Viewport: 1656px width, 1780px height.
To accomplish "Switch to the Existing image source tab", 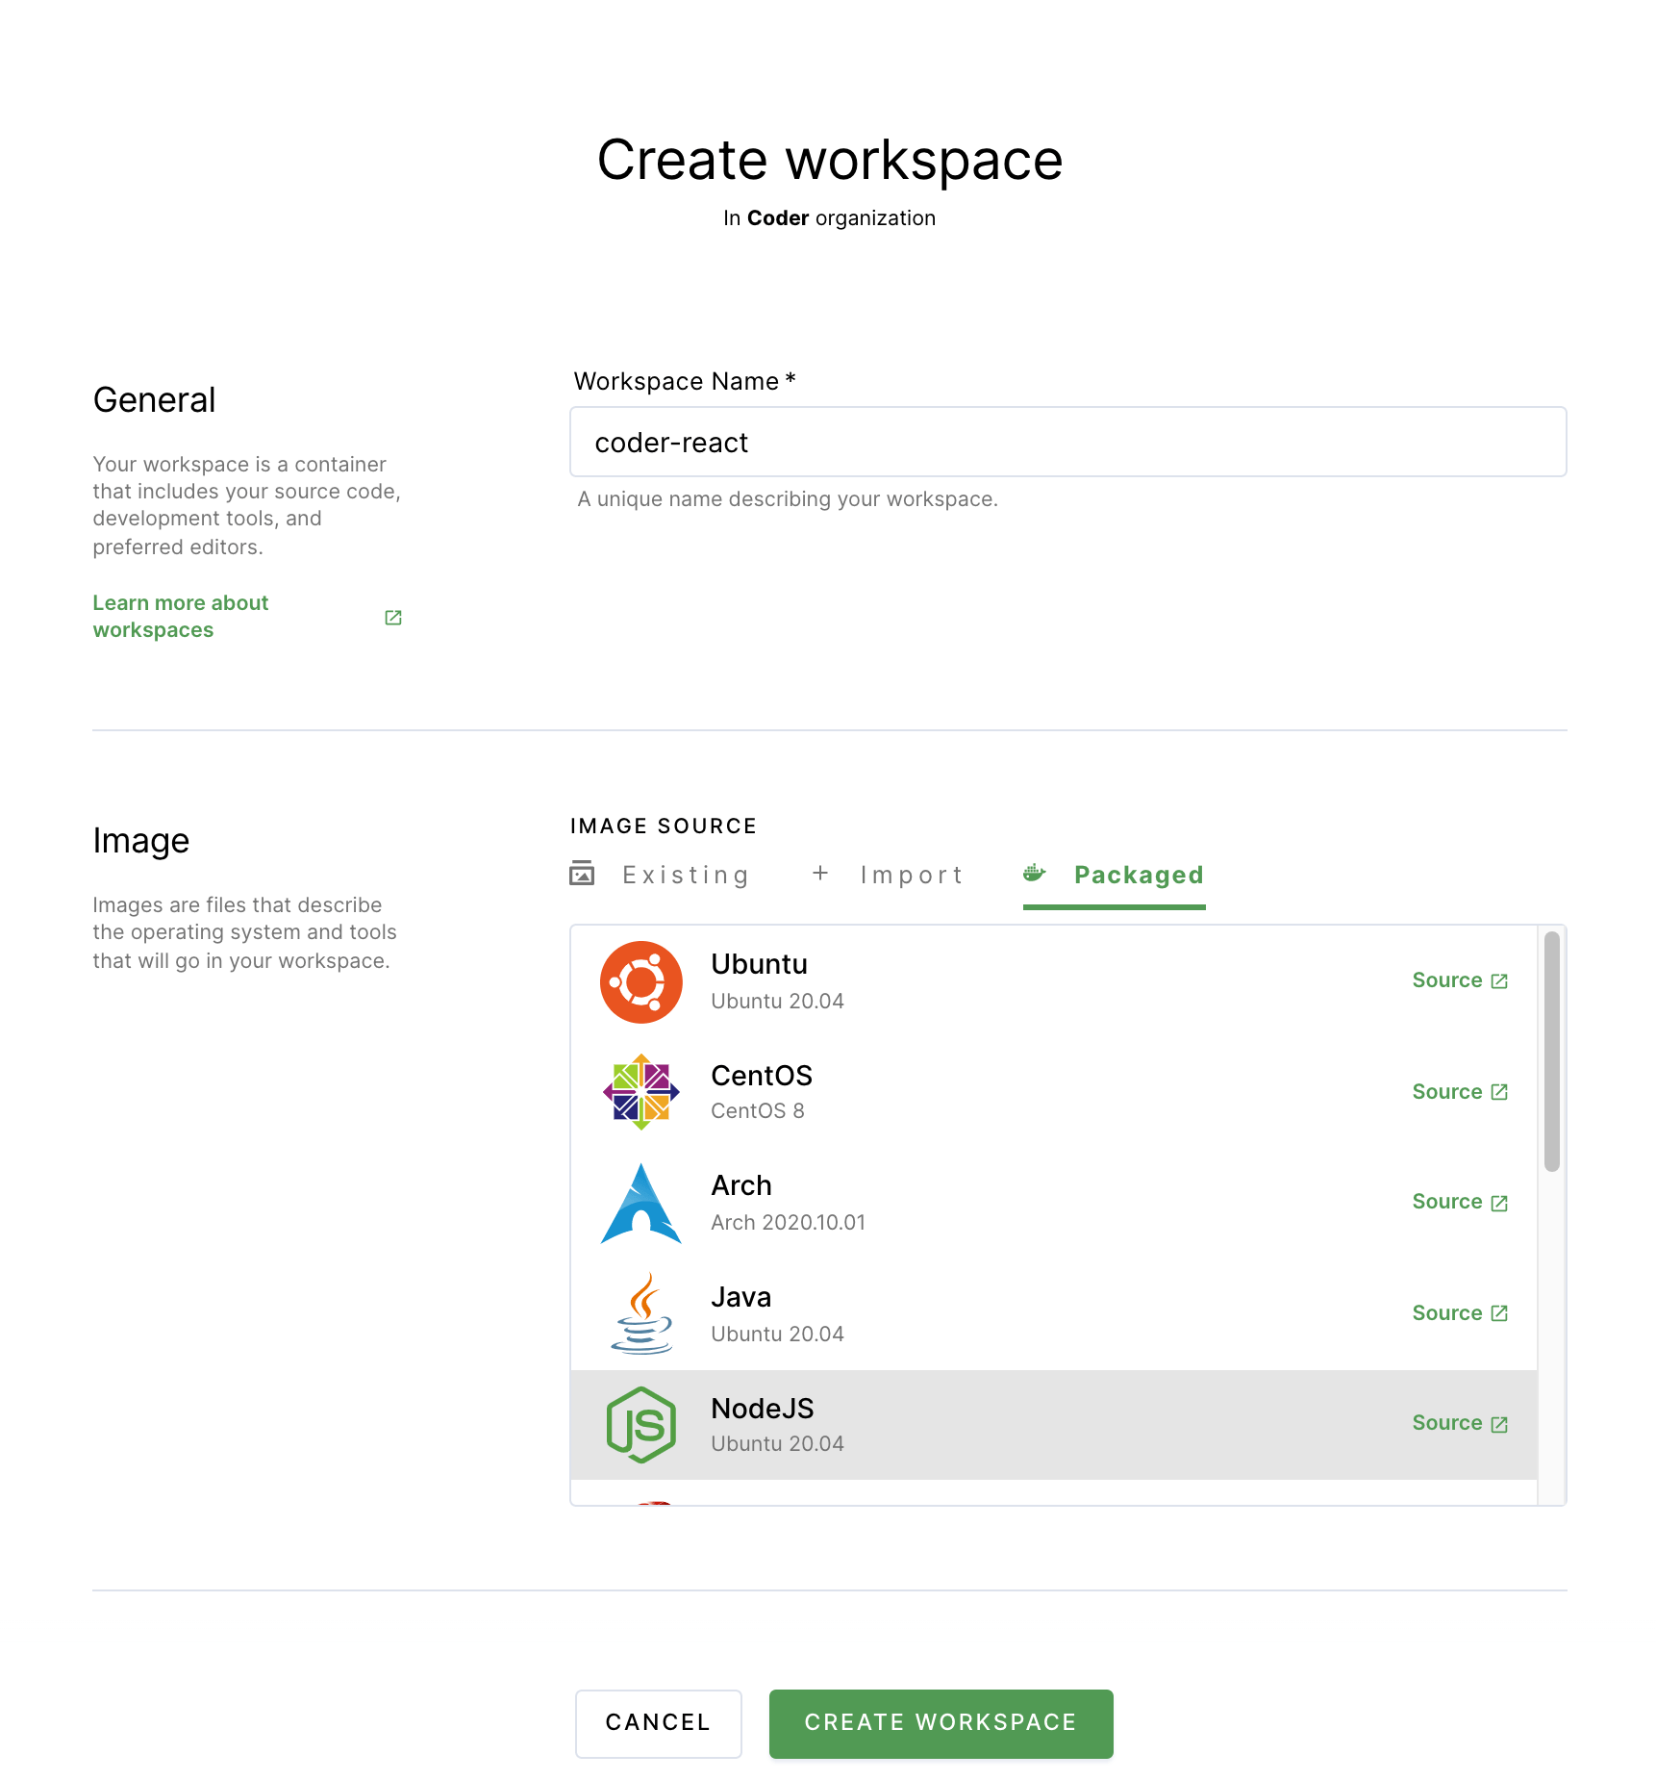I will tap(685, 874).
